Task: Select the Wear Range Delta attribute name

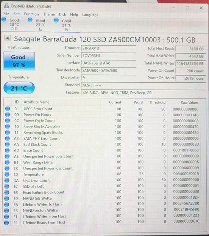Action: pyautogui.click(x=38, y=162)
